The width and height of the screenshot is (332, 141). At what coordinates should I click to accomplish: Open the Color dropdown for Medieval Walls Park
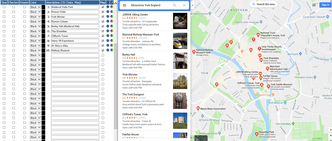pyautogui.click(x=35, y=7)
